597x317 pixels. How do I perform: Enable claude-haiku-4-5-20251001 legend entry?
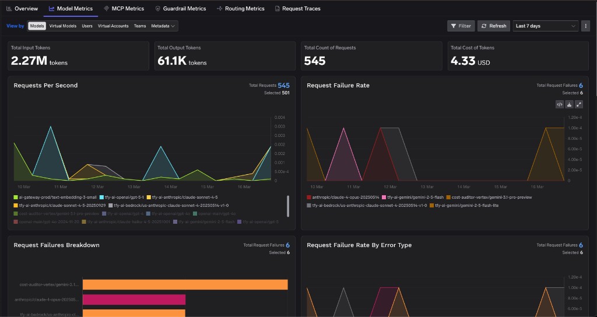(x=126, y=221)
